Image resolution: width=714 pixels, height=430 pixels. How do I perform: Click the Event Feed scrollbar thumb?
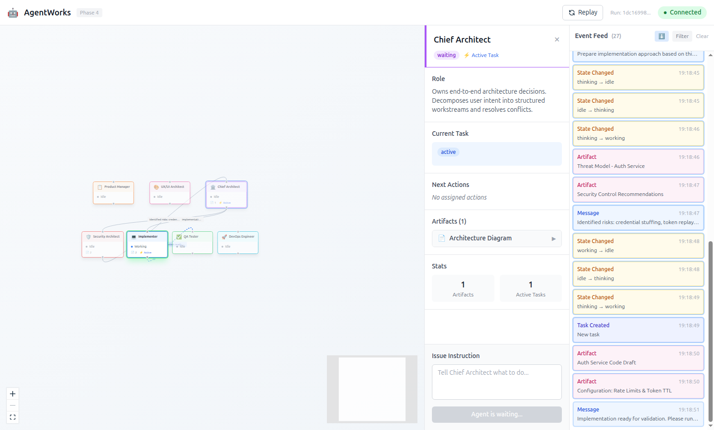[710, 331]
